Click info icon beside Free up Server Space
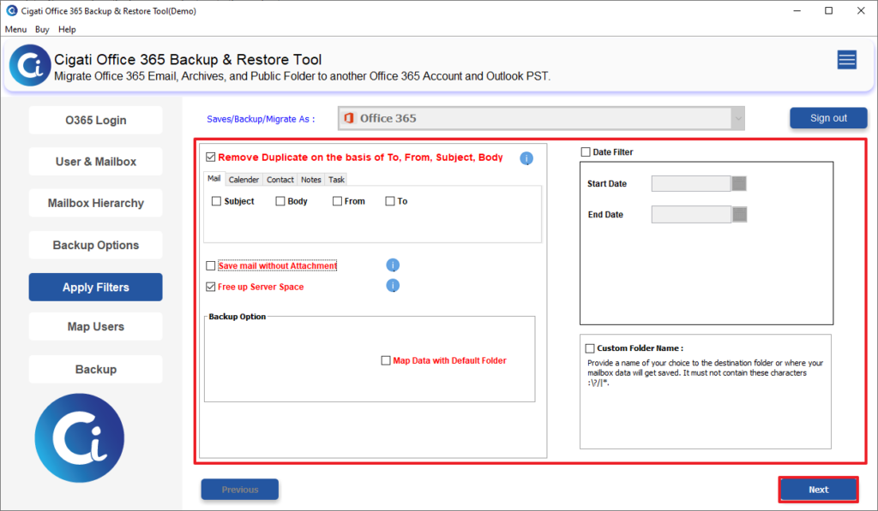Viewport: 878px width, 511px height. pyautogui.click(x=393, y=286)
